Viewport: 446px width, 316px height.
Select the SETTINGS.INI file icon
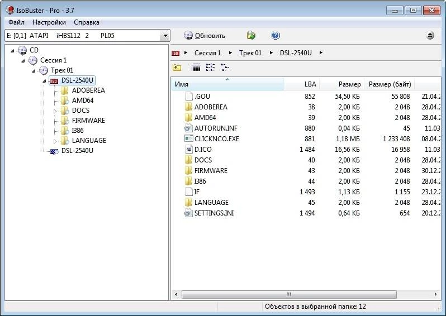(188, 213)
